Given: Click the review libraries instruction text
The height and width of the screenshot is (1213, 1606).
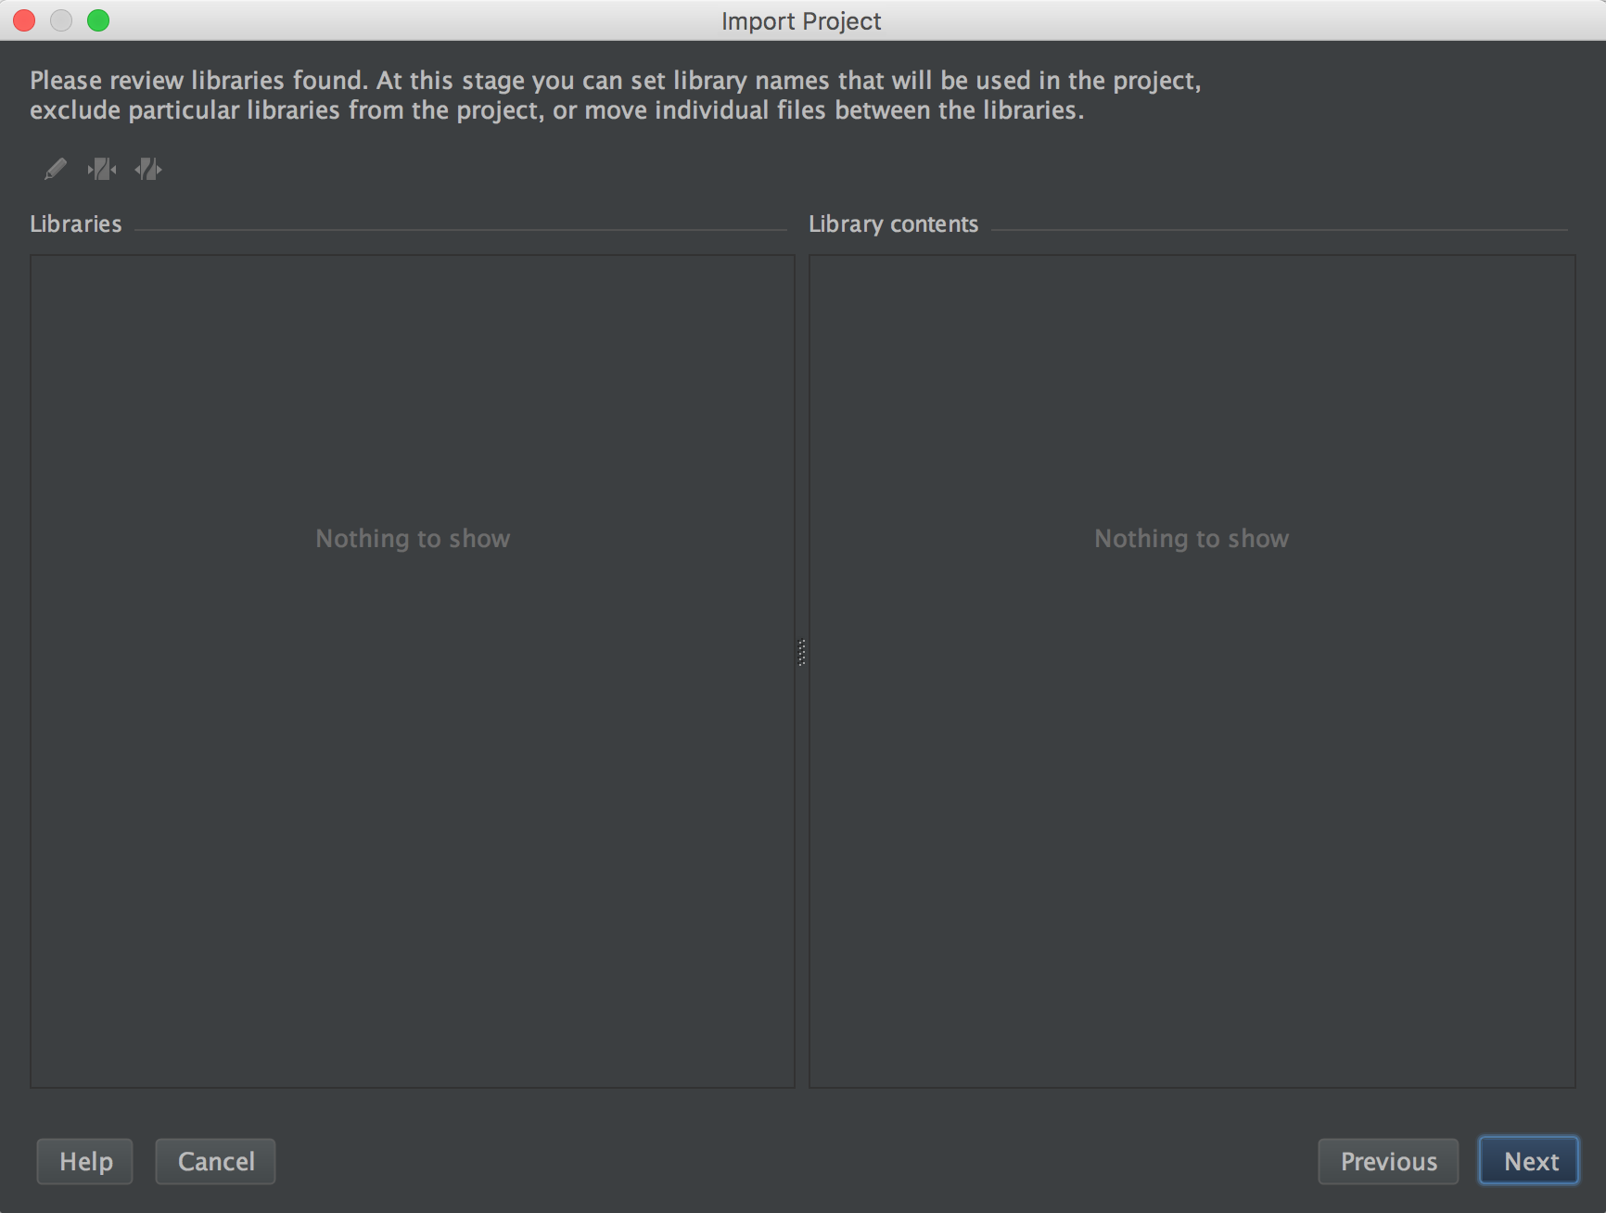Looking at the screenshot, I should 615,94.
